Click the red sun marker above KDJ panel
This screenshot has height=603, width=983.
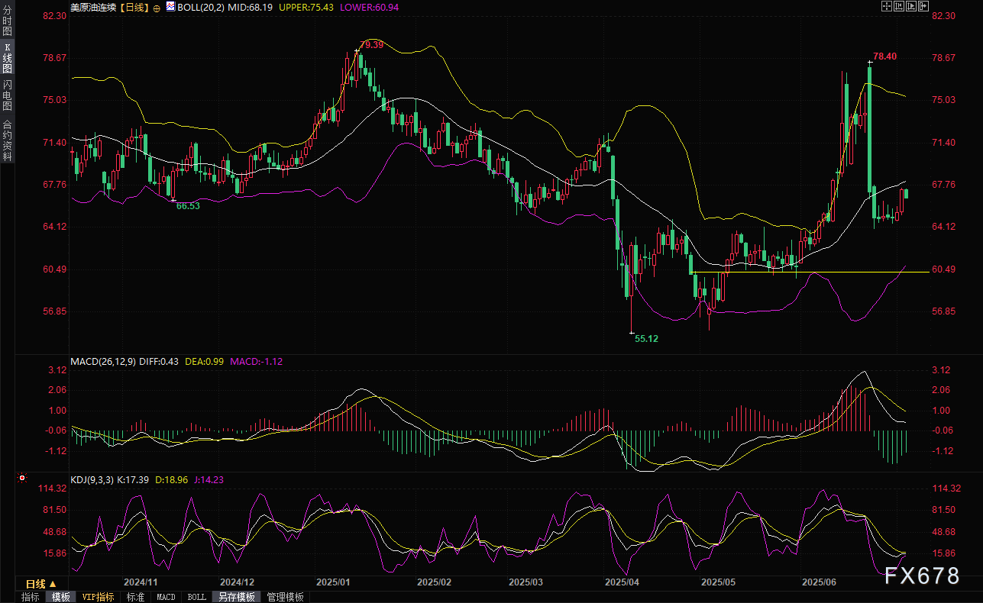[x=22, y=479]
